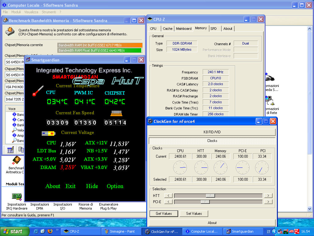Viewport: 314px width, 236px height.
Task: Open the Enumeratore Plug & Play module
Action: (x=109, y=206)
